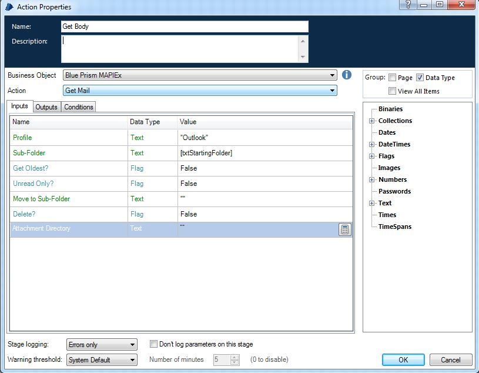This screenshot has width=479, height=373.
Task: Close the Action Properties window
Action: [x=461, y=4]
